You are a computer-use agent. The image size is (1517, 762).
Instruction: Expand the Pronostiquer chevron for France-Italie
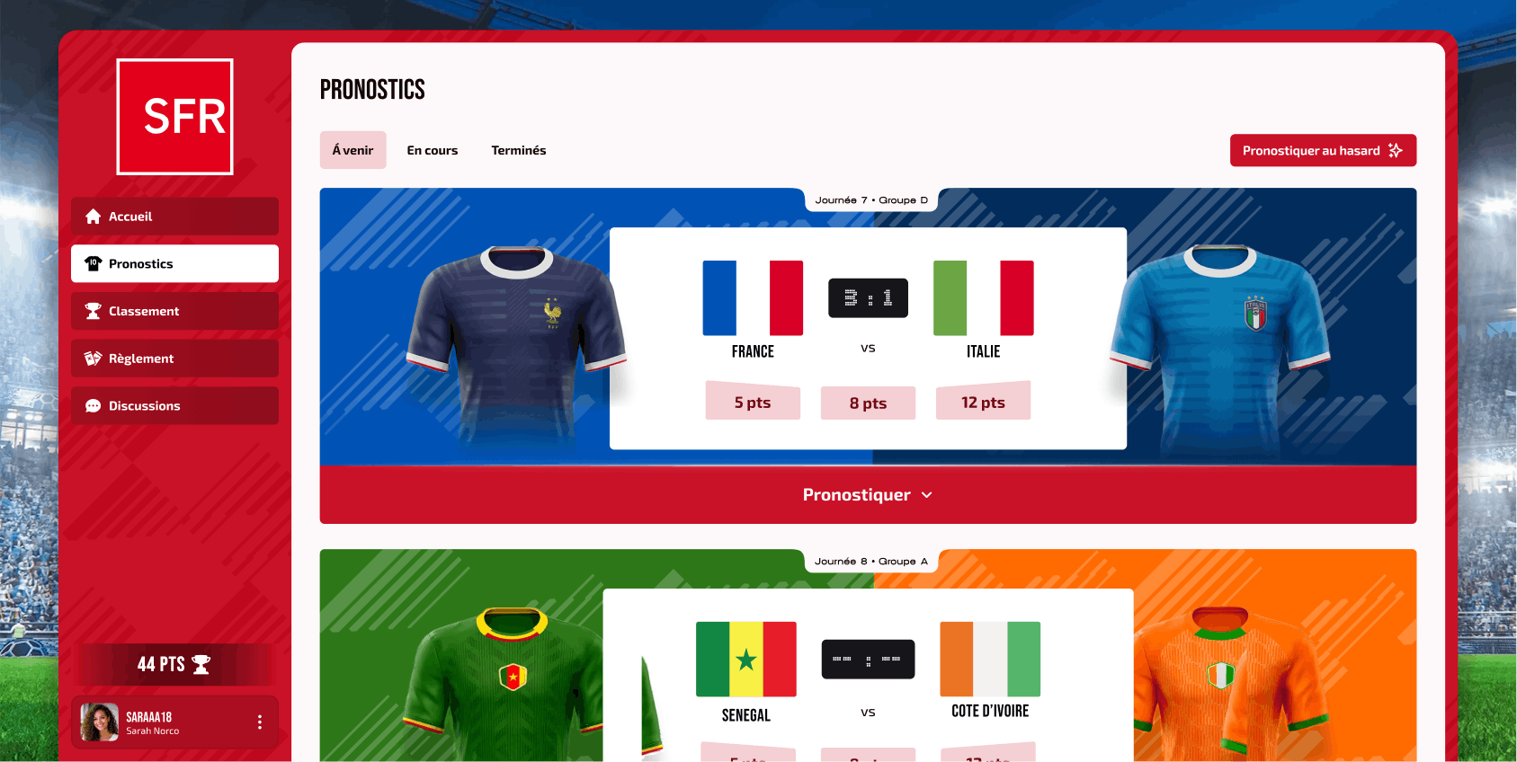point(927,495)
